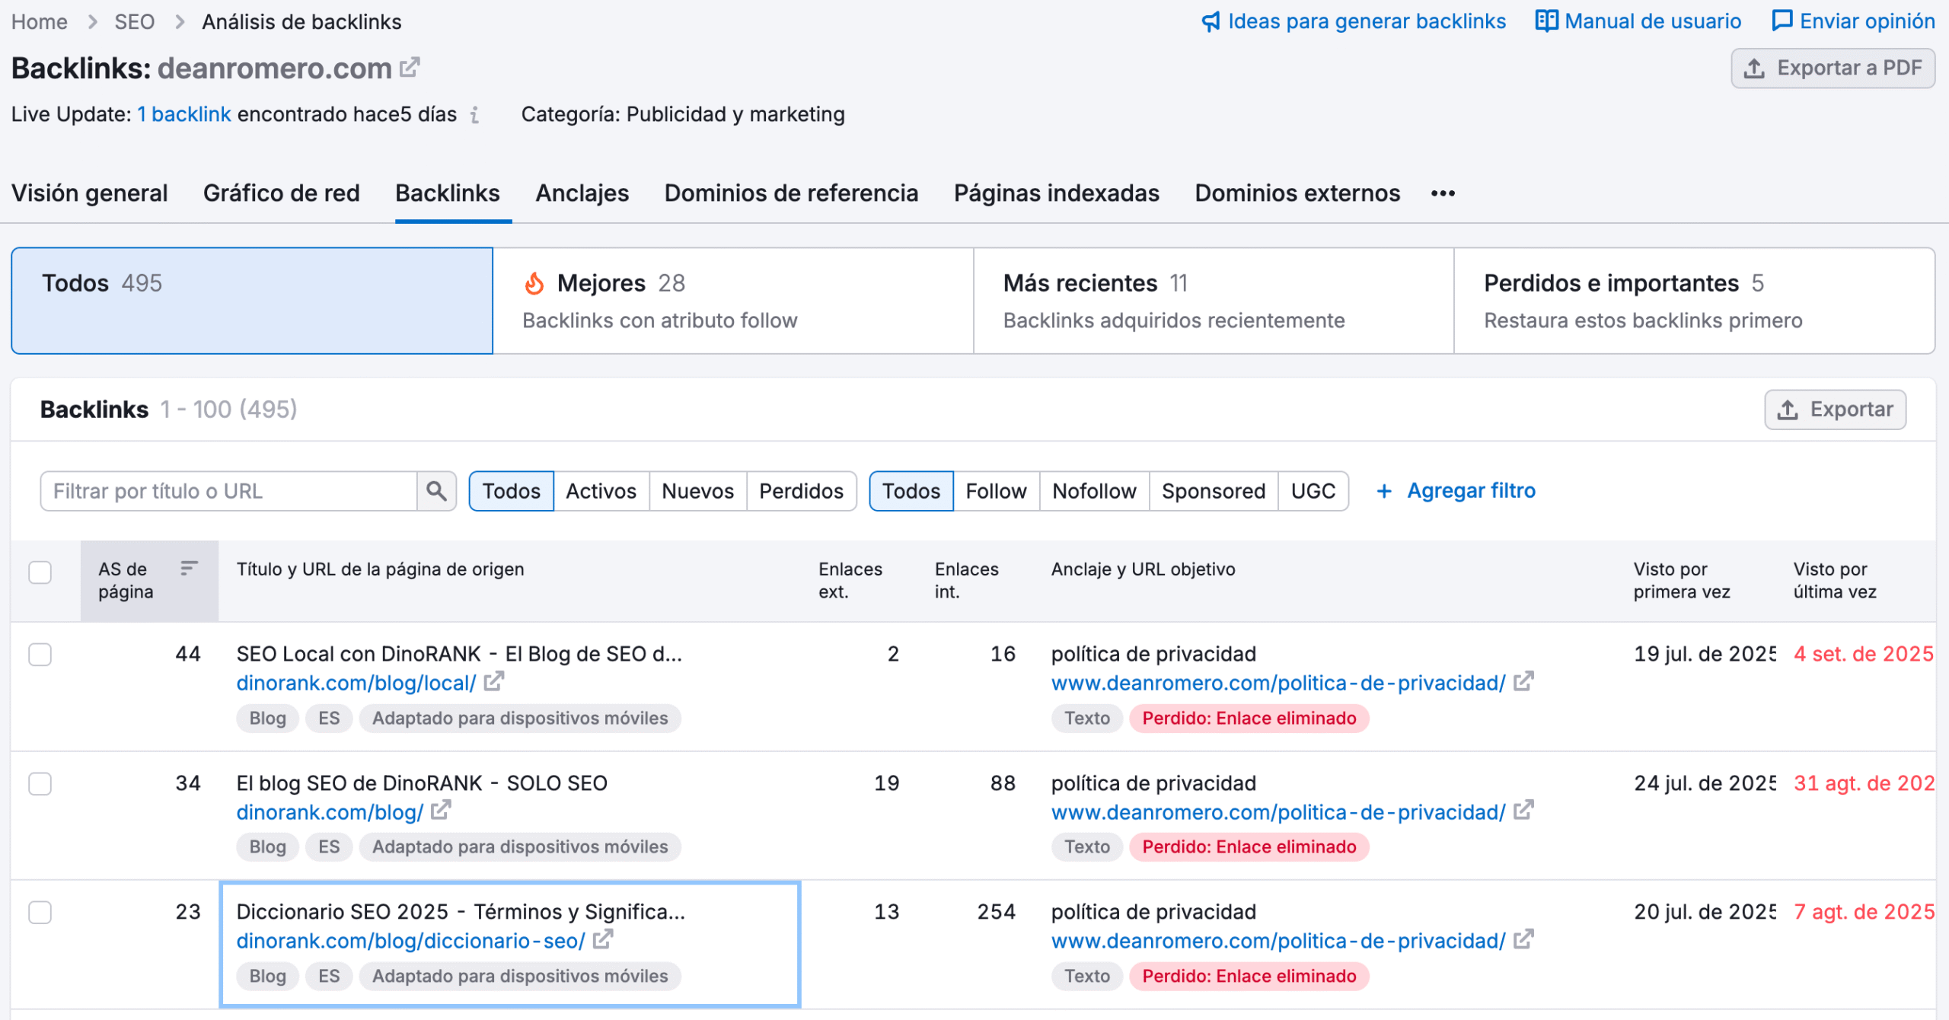
Task: Select the Mejores backlinks card tab
Action: click(732, 301)
